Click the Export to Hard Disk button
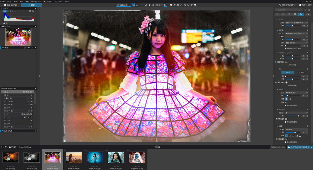The height and width of the screenshot is (170, 313). click(x=299, y=147)
